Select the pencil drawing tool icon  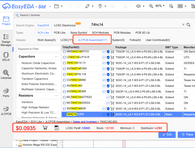point(87,6)
